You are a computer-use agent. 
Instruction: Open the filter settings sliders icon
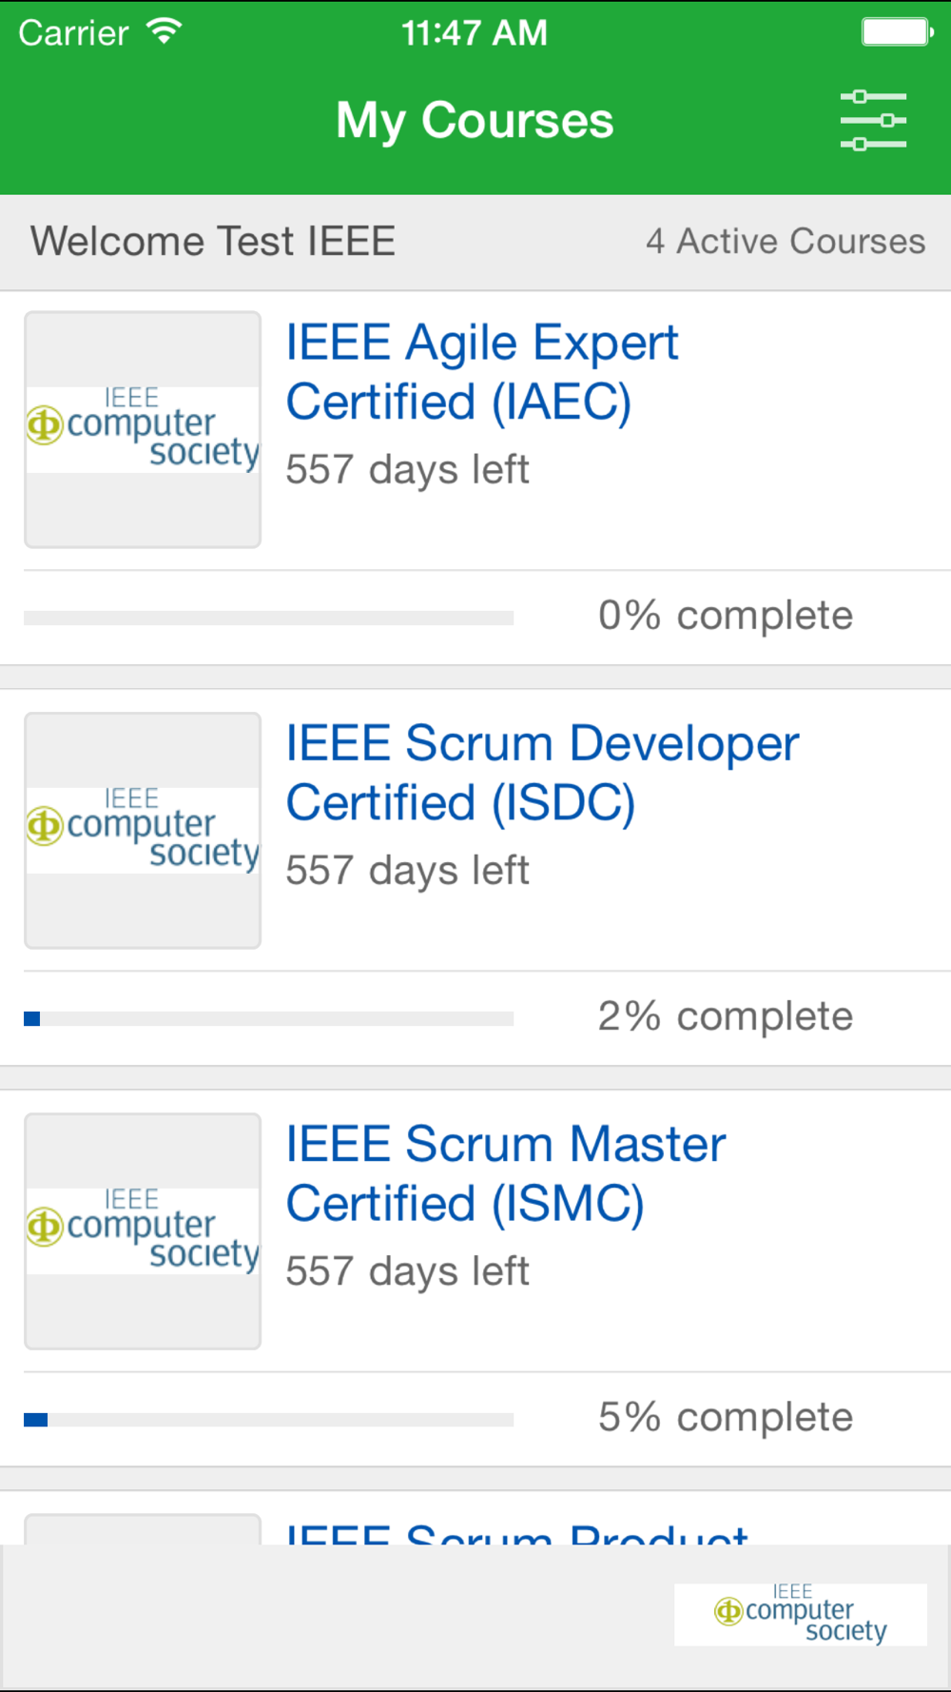(873, 121)
